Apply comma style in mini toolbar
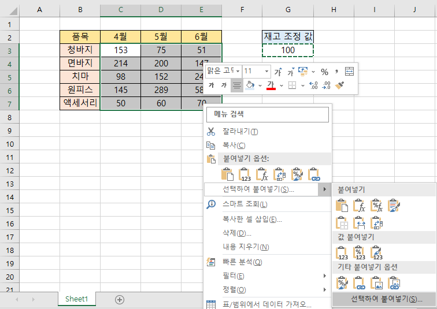 [336, 72]
